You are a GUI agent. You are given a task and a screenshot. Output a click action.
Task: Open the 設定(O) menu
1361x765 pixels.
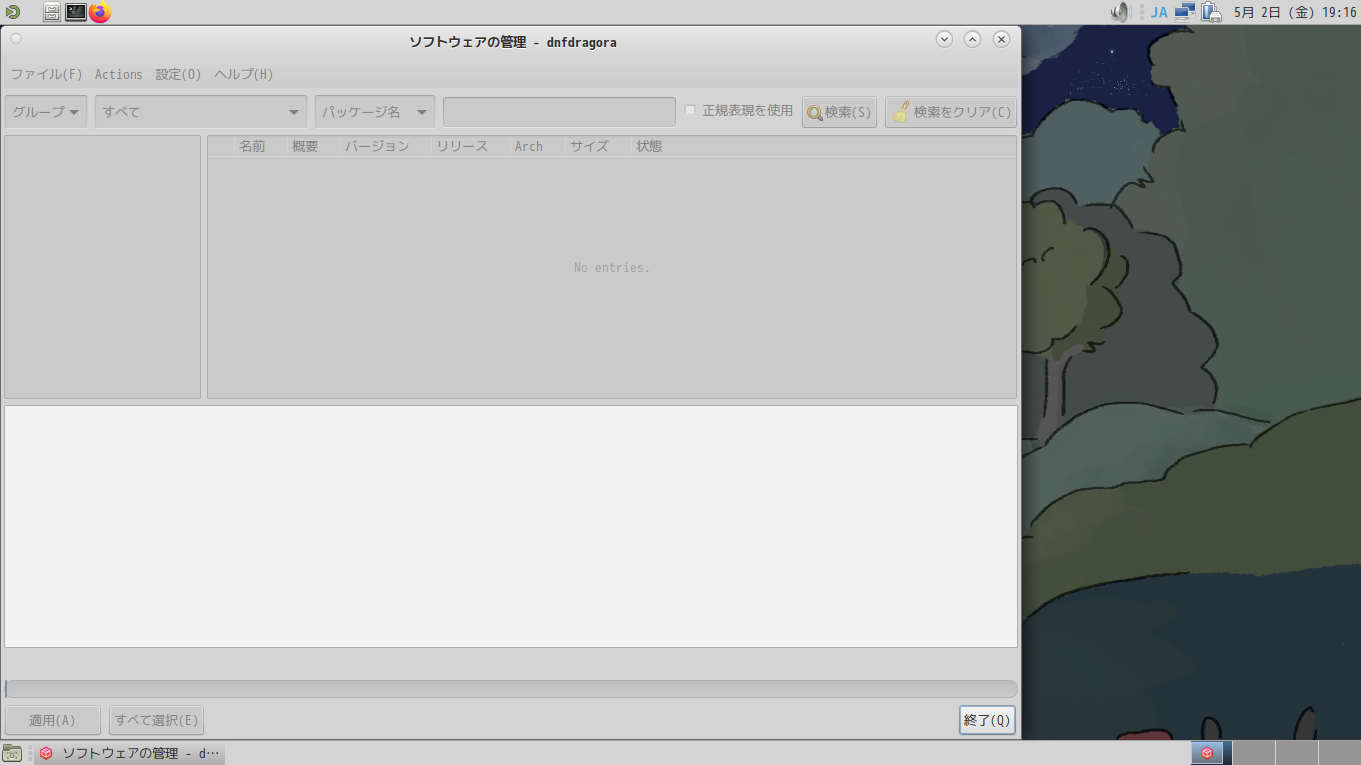pos(177,74)
